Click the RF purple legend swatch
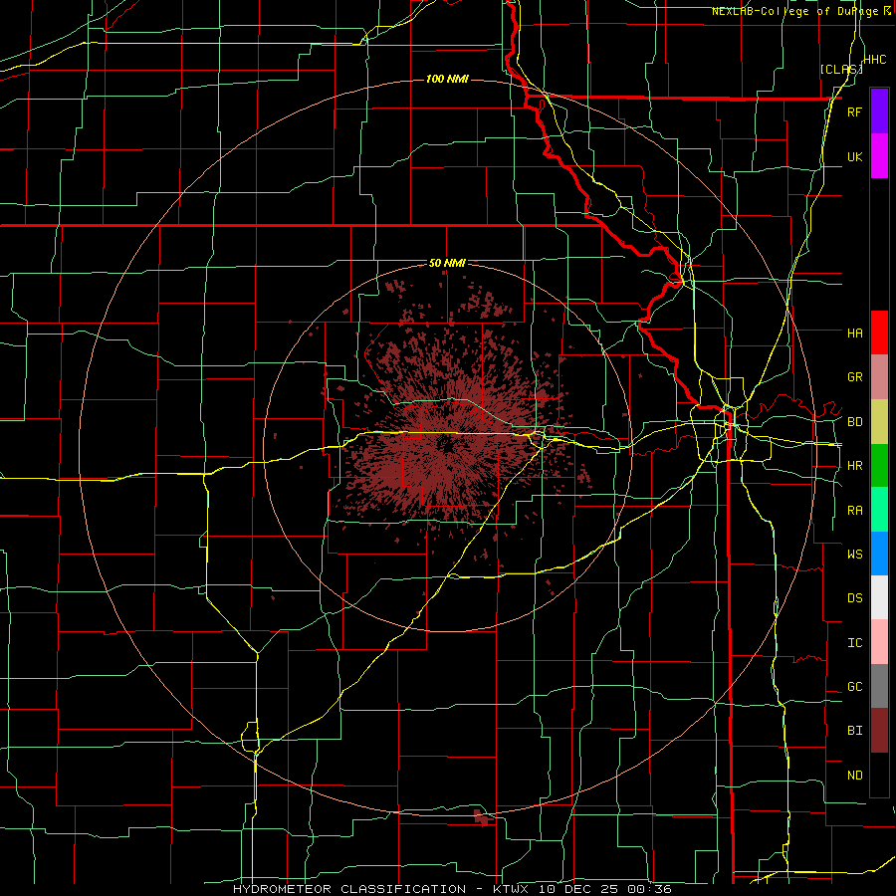 click(x=879, y=112)
